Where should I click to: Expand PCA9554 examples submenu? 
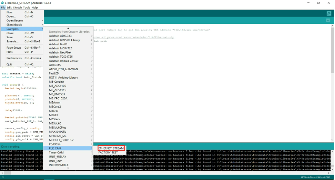pyautogui.click(x=68, y=144)
